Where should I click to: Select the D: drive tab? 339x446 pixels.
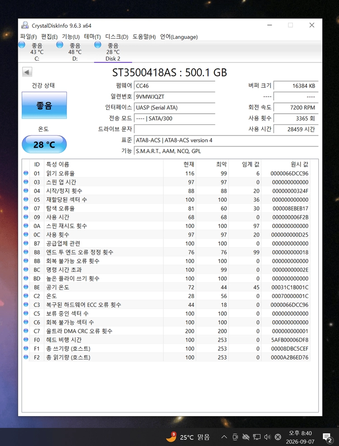click(x=75, y=52)
